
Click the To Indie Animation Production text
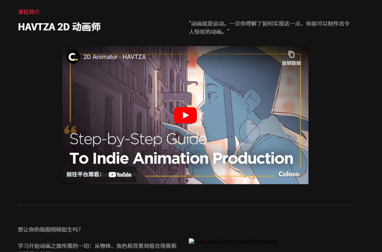pyautogui.click(x=181, y=158)
